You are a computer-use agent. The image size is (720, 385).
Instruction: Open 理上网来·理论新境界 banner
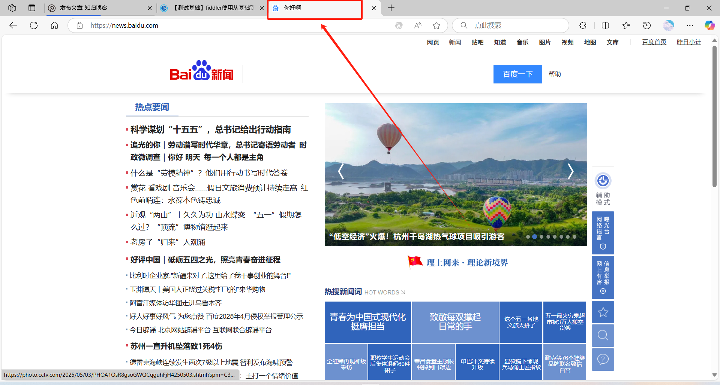[458, 262]
